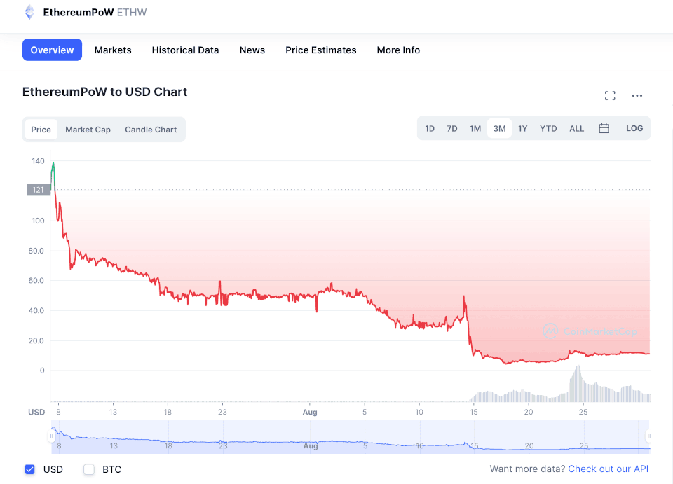Follow the Check out our API link
Viewport: 673px width, 484px height.
pyautogui.click(x=609, y=469)
